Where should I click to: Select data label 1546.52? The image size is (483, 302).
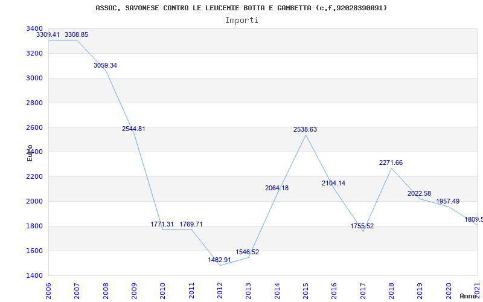click(x=248, y=252)
